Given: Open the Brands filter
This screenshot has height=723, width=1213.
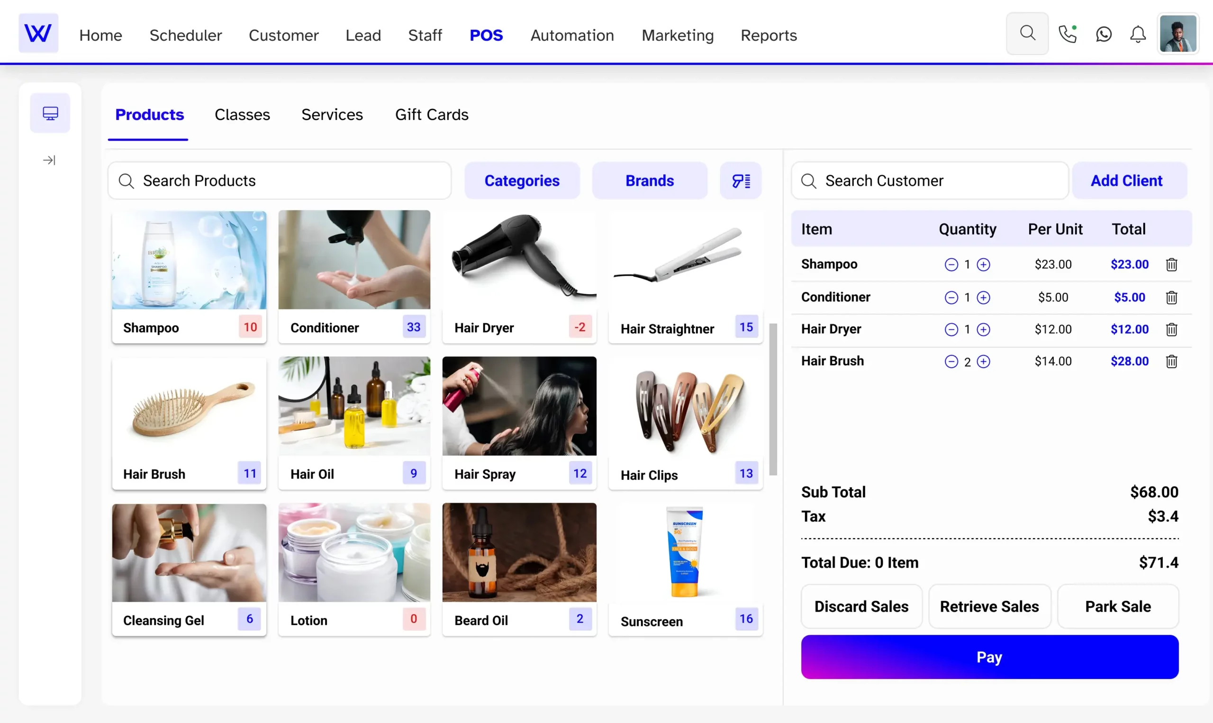Looking at the screenshot, I should click(649, 181).
